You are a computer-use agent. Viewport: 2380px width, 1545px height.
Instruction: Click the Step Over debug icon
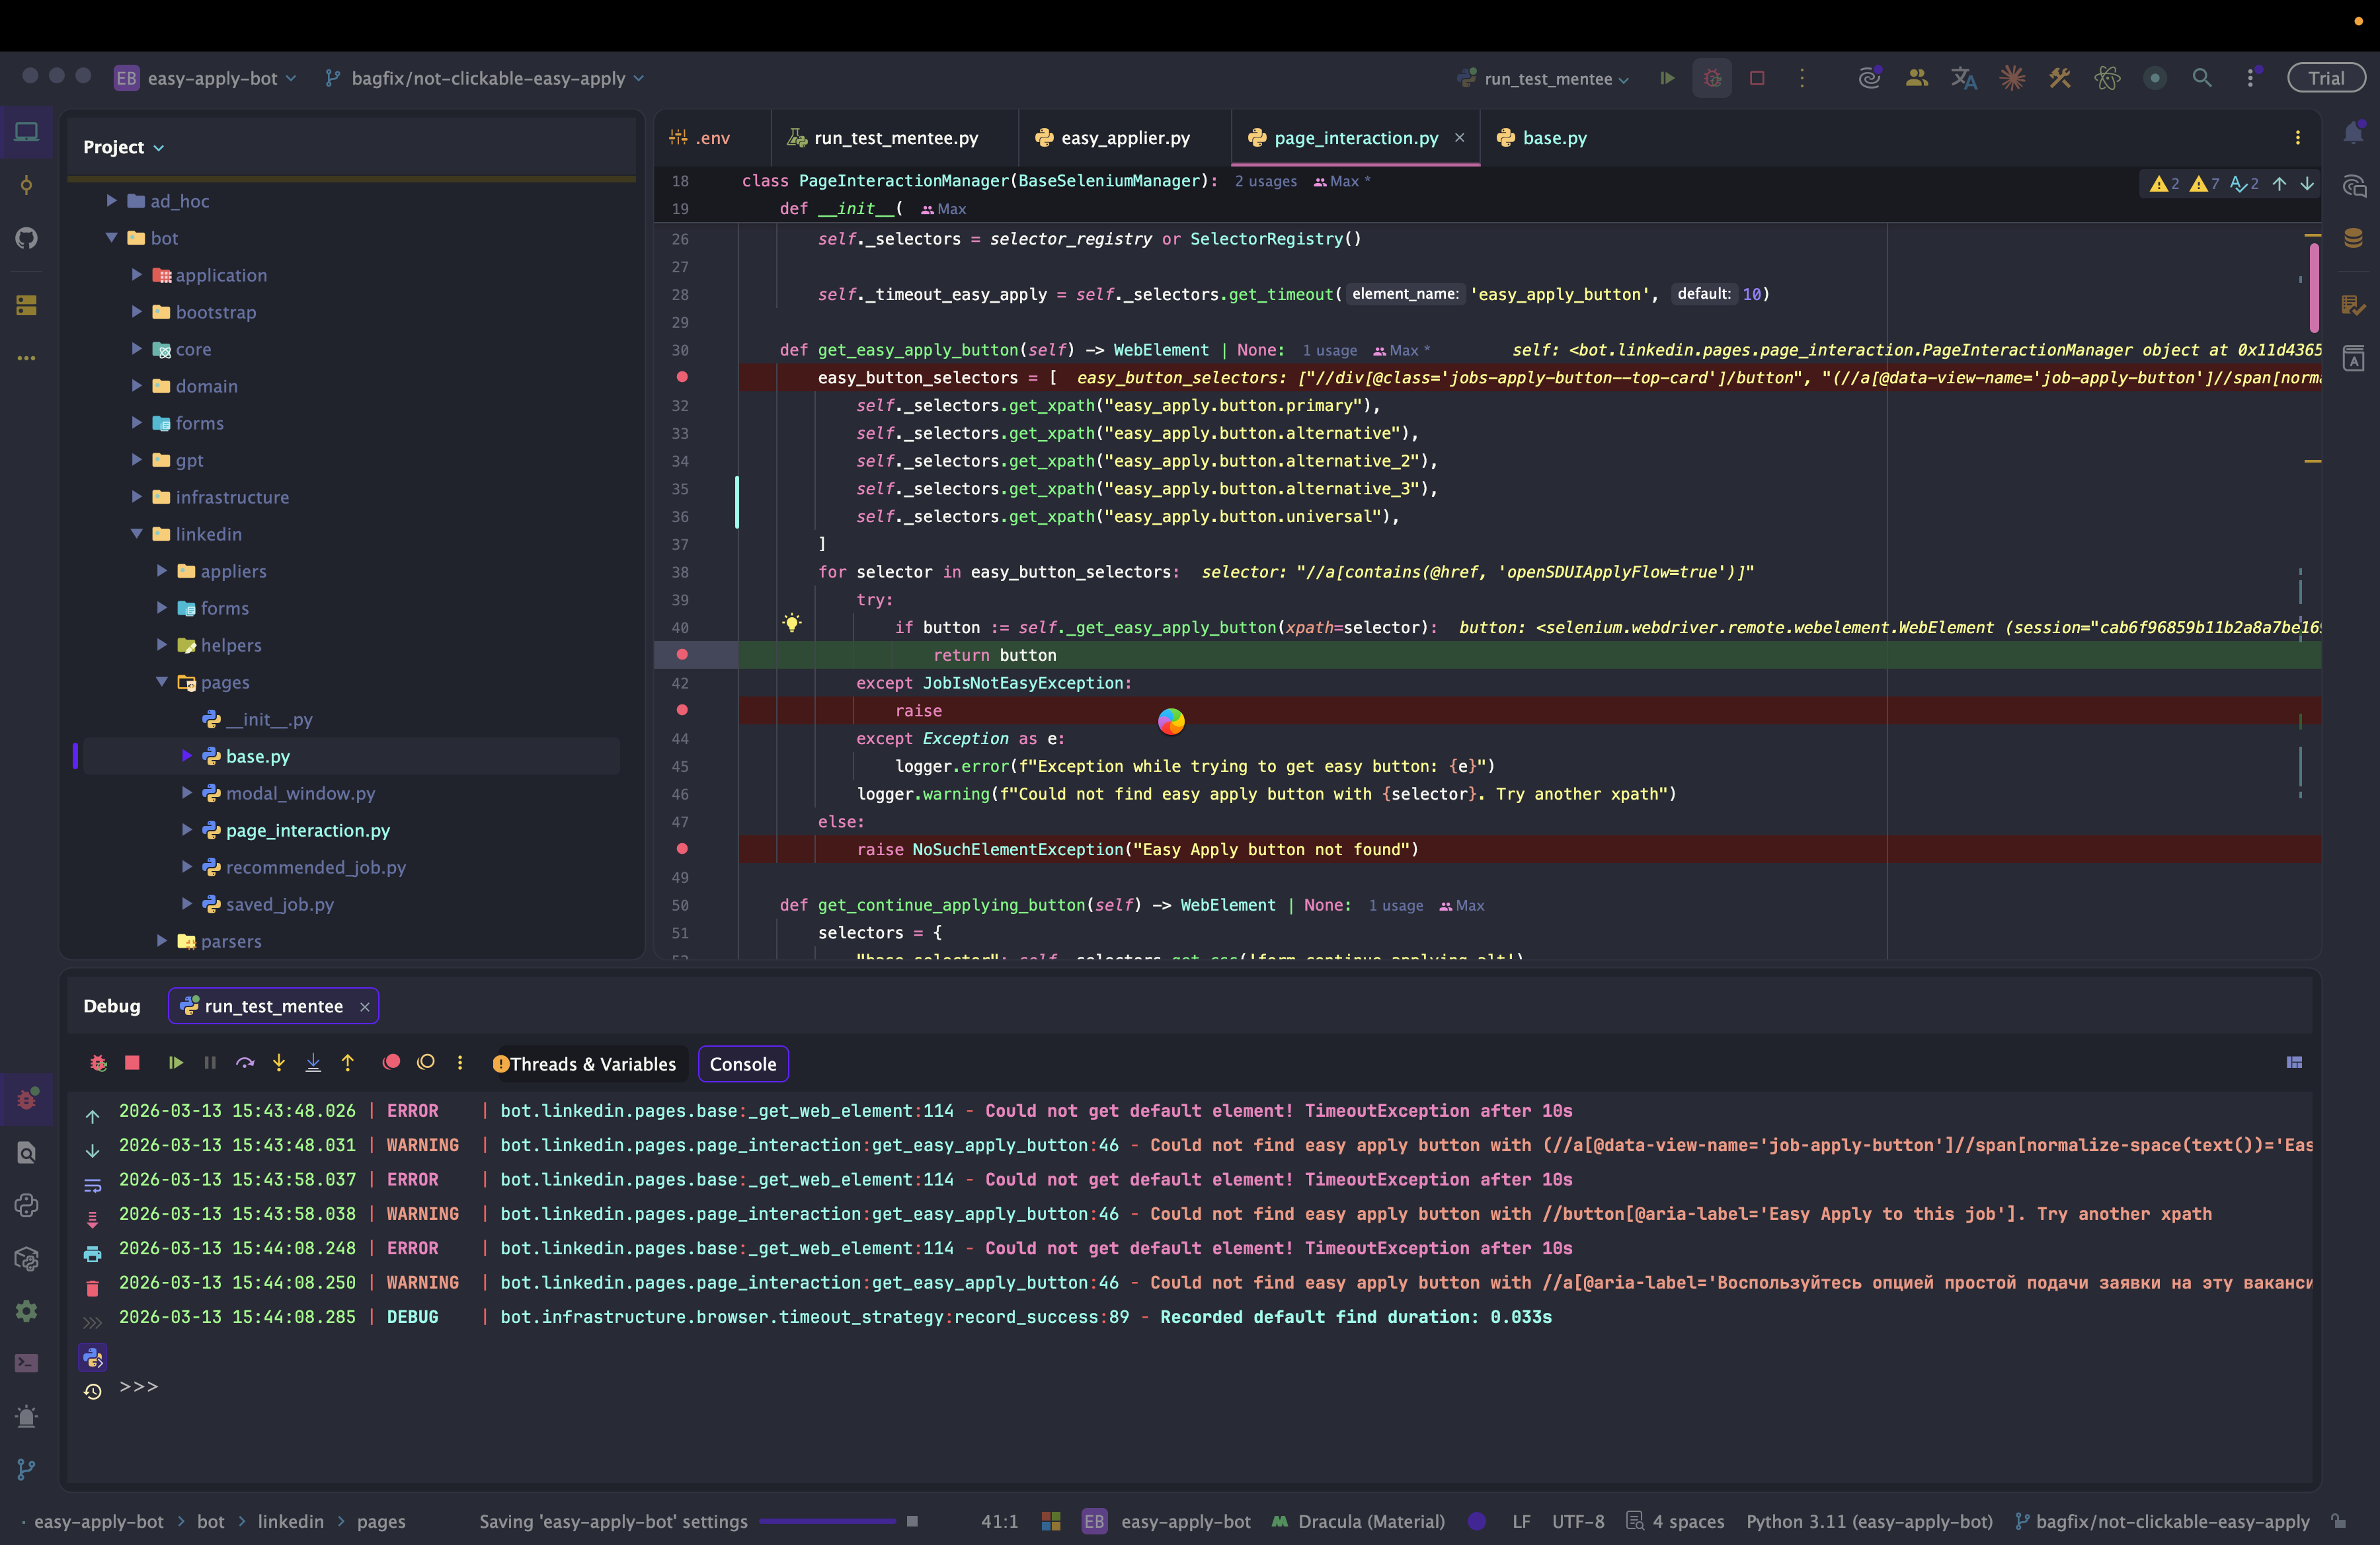coord(245,1063)
